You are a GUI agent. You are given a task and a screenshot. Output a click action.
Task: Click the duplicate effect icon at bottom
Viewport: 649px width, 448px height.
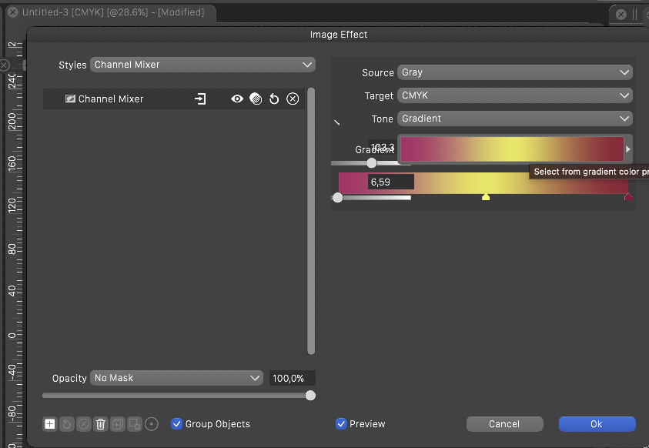point(118,424)
